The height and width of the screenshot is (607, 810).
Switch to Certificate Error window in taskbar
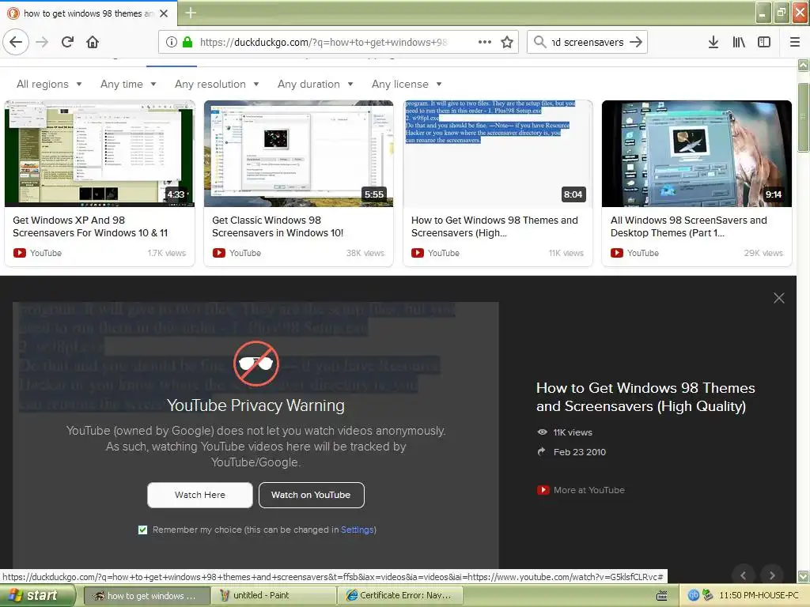coord(399,596)
